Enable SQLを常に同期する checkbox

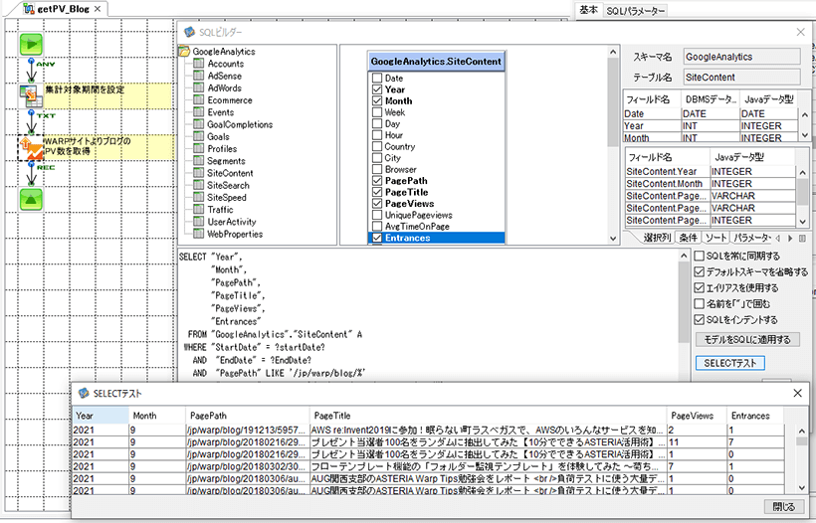pos(700,256)
